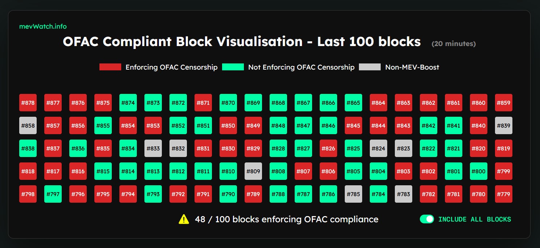Open green block #838
This screenshot has height=248, width=540.
coord(28,148)
